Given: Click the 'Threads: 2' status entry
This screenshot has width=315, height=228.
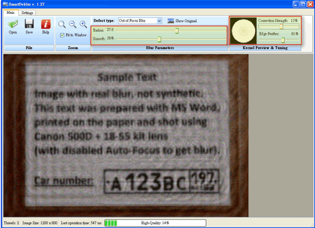Looking at the screenshot, I should point(11,223).
